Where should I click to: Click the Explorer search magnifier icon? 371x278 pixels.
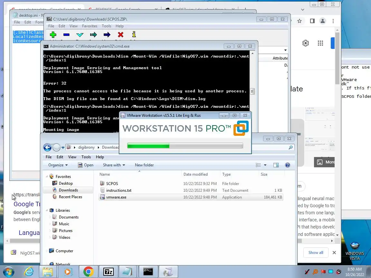pos(290,147)
